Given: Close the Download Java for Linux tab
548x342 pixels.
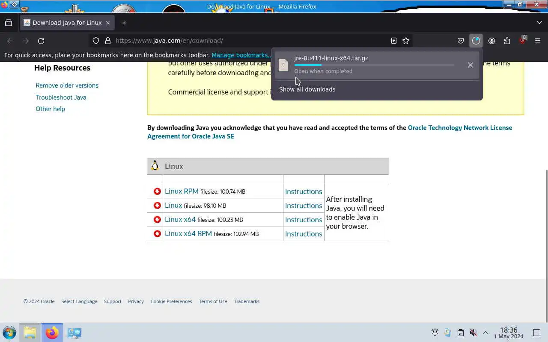Looking at the screenshot, I should point(108,23).
